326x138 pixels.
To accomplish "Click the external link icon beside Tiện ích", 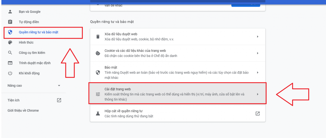I will [59, 100].
